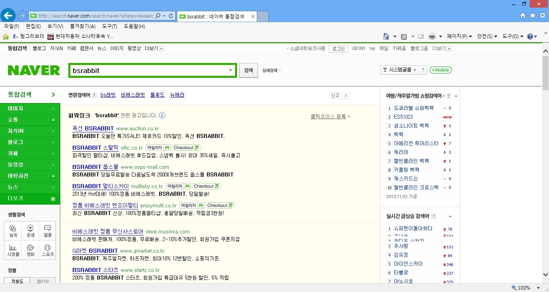
Task: Open the 날씨 weather icon
Action: click(12, 231)
